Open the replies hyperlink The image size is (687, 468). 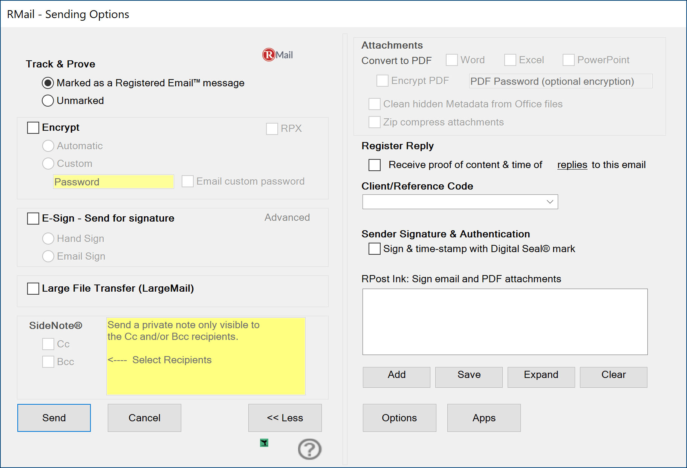coord(572,165)
